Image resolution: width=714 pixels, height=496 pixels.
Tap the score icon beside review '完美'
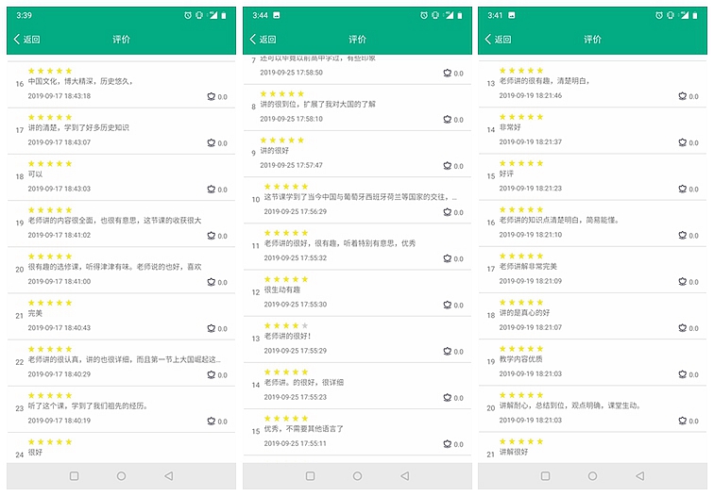[212, 328]
